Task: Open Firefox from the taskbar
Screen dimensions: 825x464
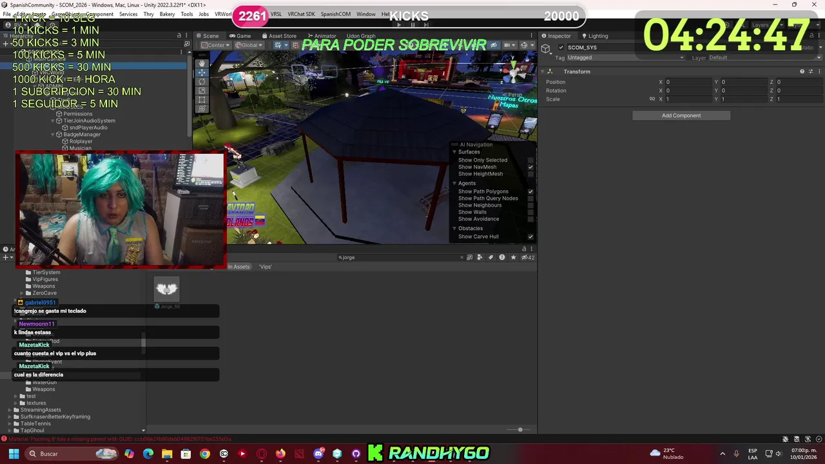Action: point(280,454)
